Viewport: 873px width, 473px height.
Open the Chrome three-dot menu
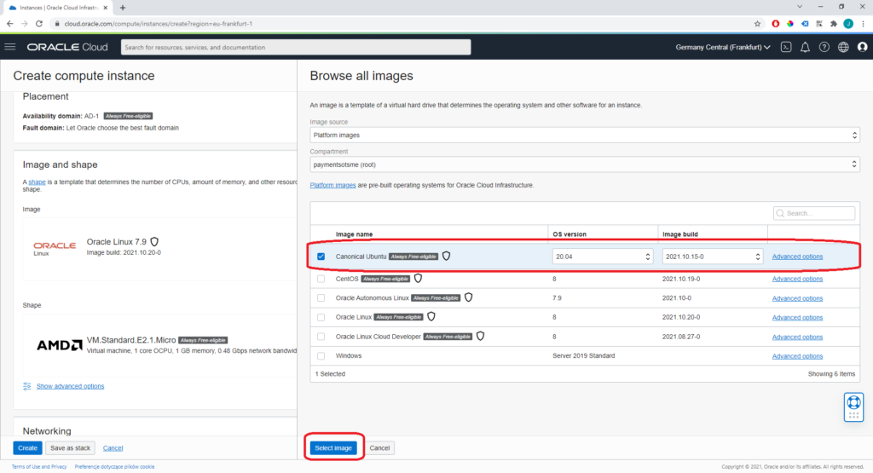coord(863,23)
